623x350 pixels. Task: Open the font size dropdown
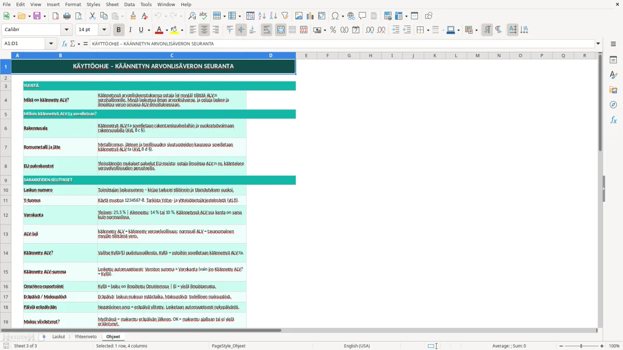(x=104, y=30)
